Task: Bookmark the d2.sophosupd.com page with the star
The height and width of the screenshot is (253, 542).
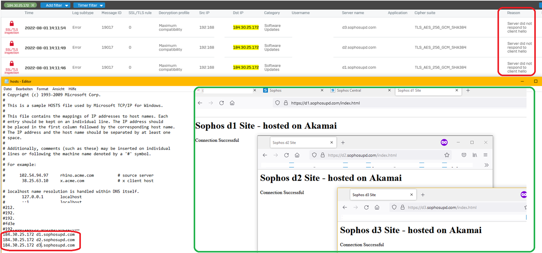Action: (x=447, y=155)
